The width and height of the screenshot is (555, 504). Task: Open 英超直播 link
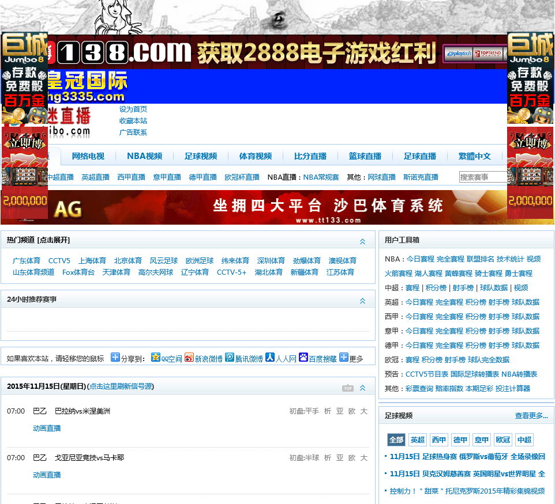coord(96,177)
